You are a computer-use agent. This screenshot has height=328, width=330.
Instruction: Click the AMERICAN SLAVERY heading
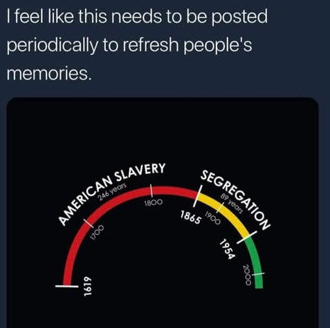click(x=112, y=193)
